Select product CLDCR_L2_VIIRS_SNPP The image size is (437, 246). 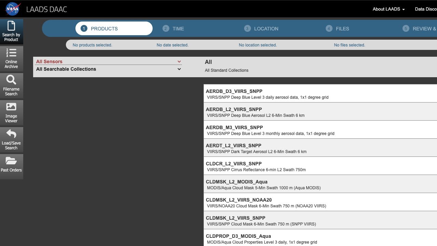(x=320, y=166)
